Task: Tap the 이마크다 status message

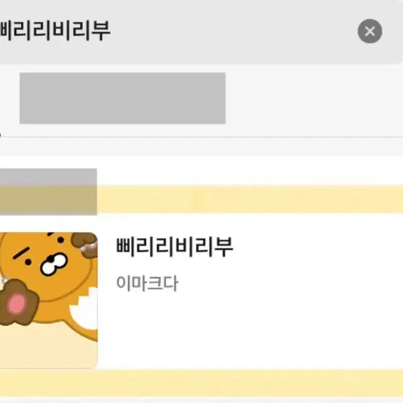Action: pos(147,283)
